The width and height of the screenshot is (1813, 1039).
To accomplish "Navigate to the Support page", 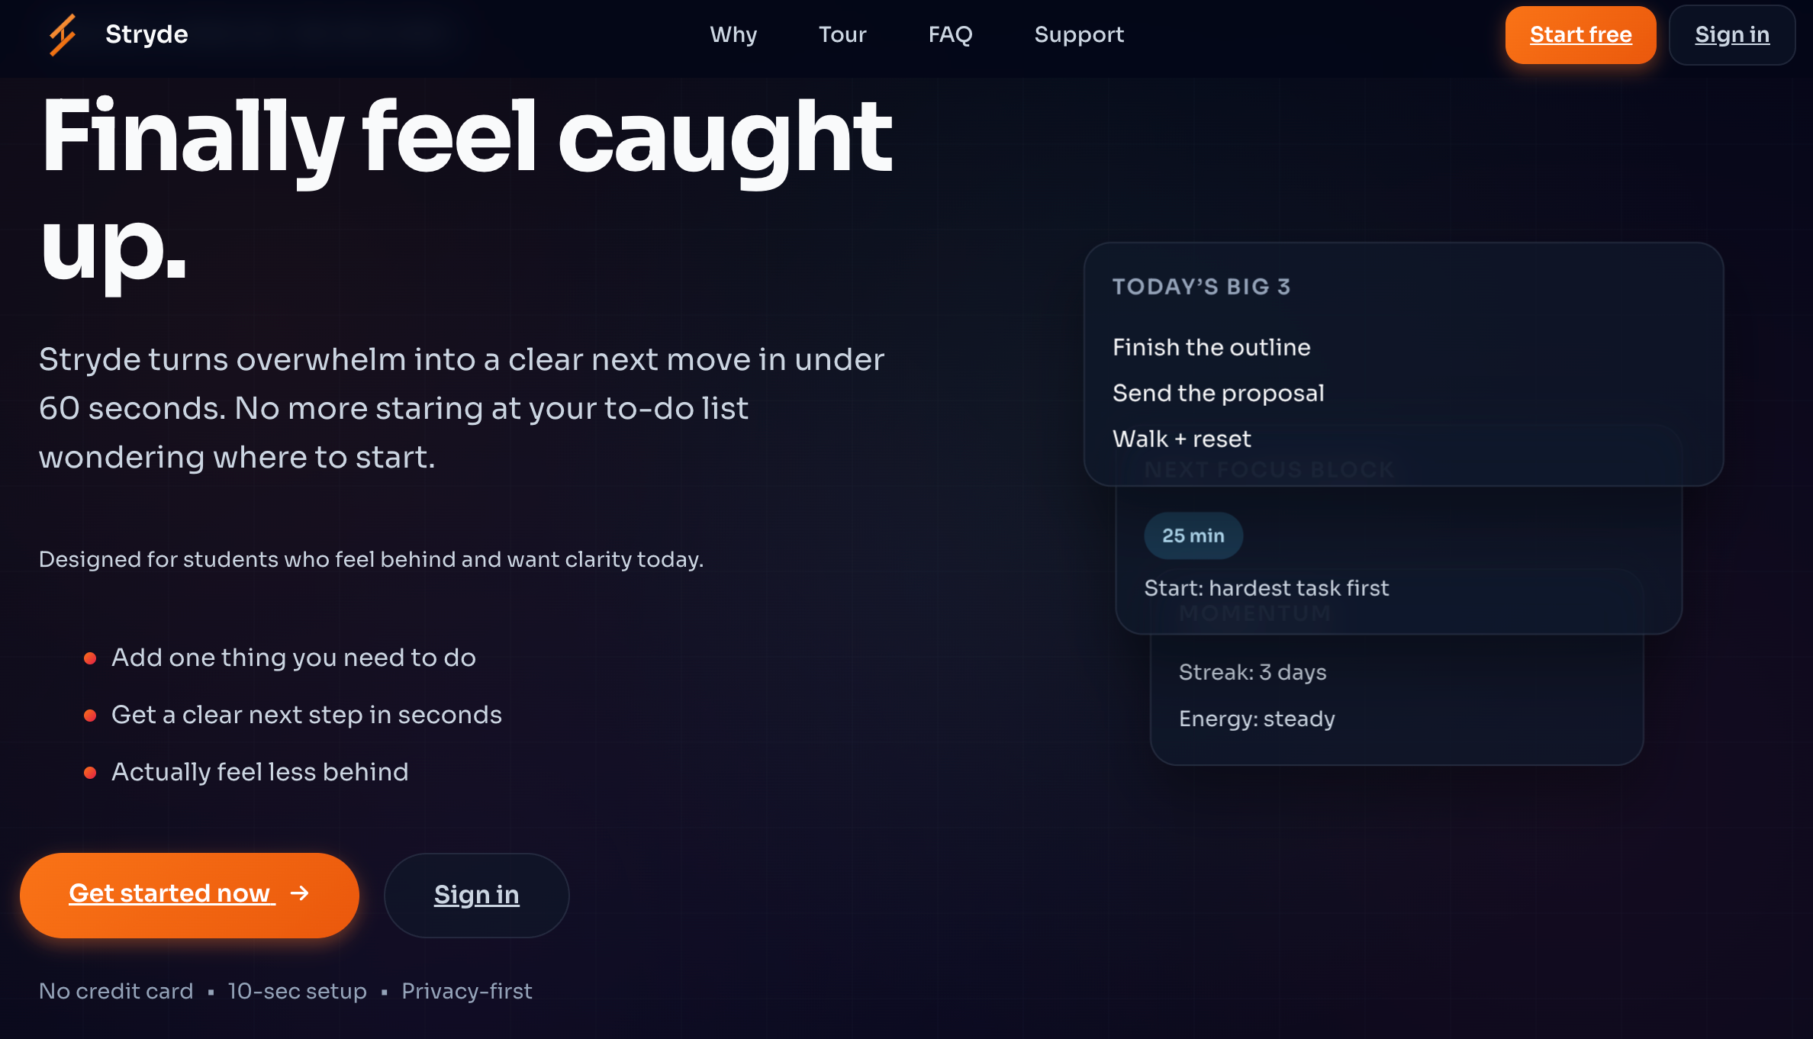I will pyautogui.click(x=1079, y=35).
